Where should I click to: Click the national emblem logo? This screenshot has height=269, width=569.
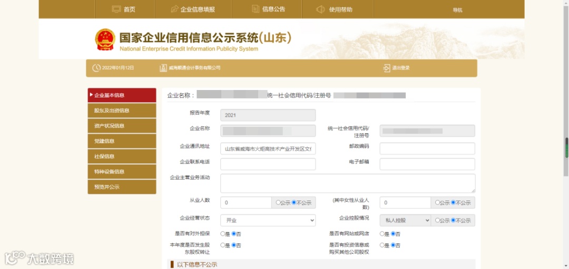pyautogui.click(x=105, y=39)
